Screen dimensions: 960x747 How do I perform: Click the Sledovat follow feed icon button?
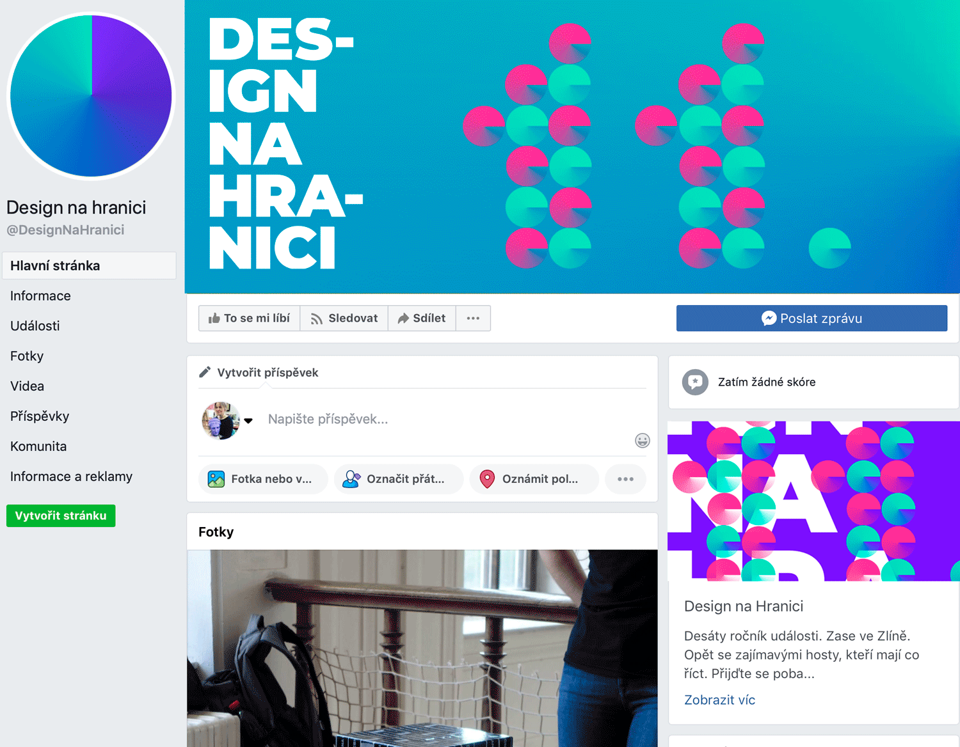coord(344,318)
